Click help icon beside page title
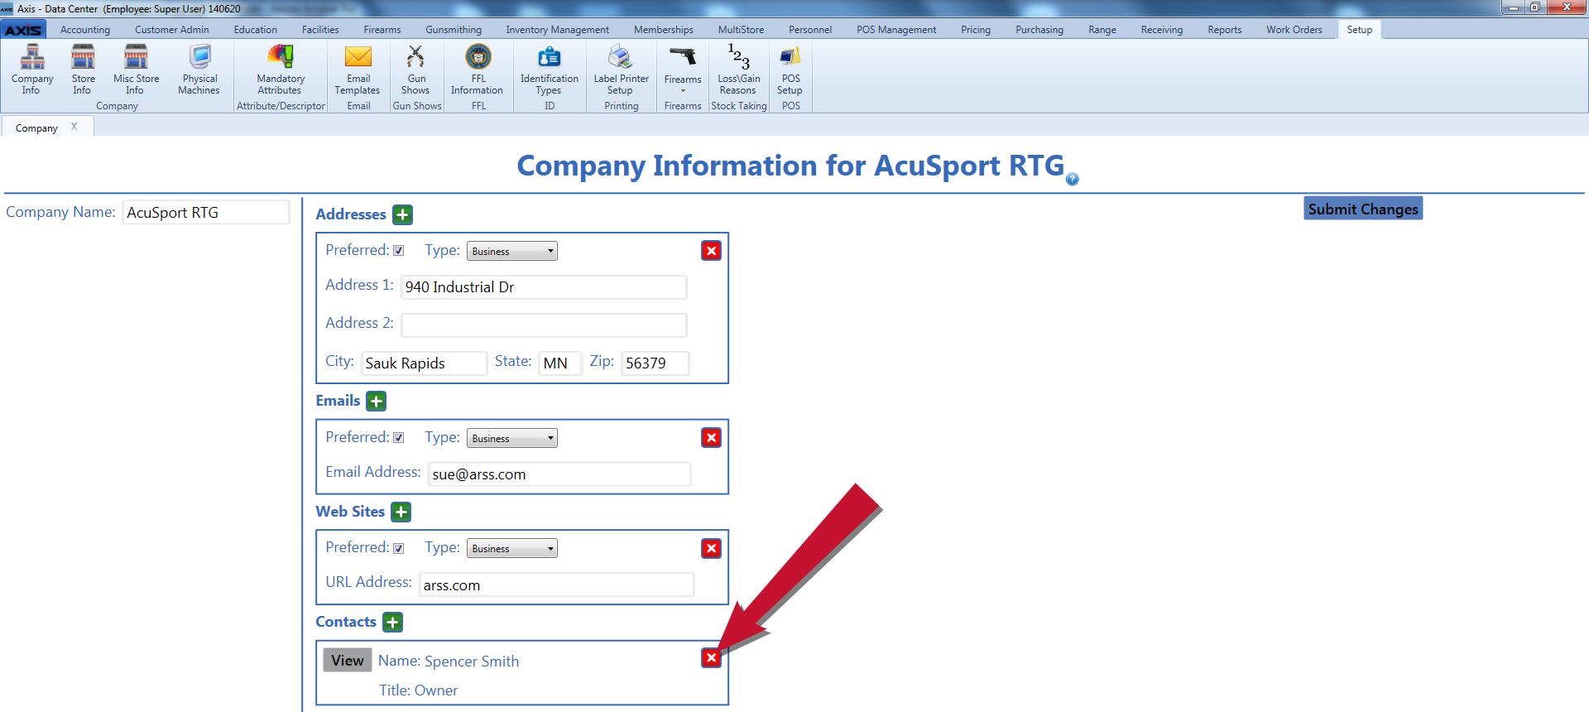The height and width of the screenshot is (712, 1589). click(1073, 179)
